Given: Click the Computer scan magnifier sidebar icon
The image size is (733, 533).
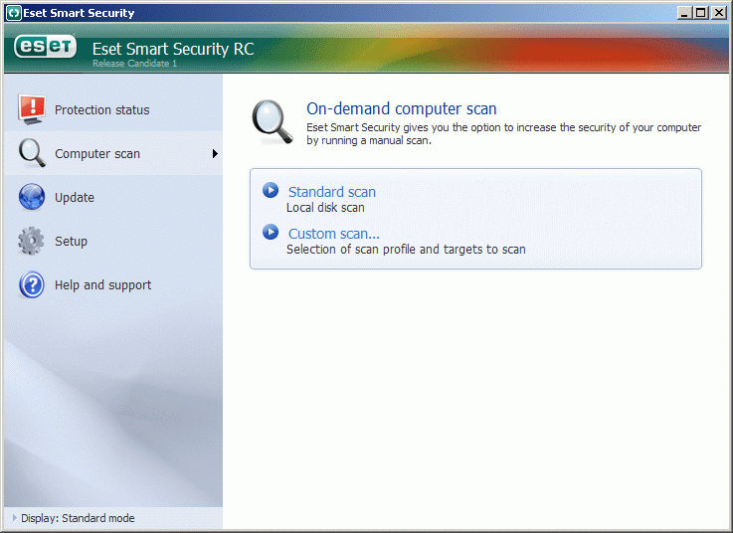Looking at the screenshot, I should pyautogui.click(x=32, y=153).
